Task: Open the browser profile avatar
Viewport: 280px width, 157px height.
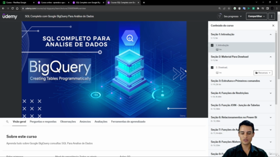Action: coord(272,8)
